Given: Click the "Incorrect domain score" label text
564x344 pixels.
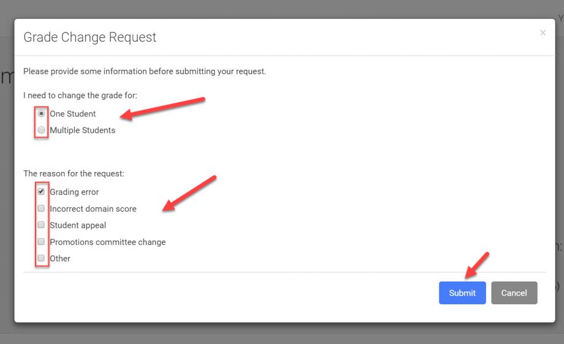Looking at the screenshot, I should coord(93,209).
